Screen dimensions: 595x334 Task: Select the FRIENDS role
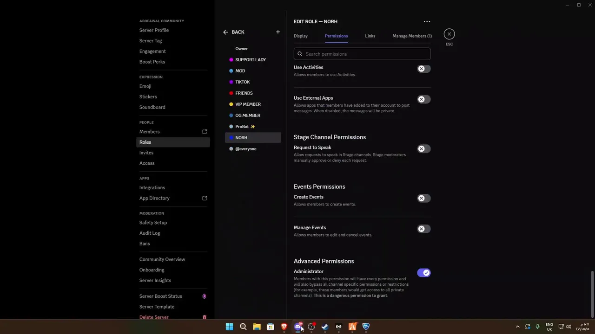pyautogui.click(x=253, y=93)
